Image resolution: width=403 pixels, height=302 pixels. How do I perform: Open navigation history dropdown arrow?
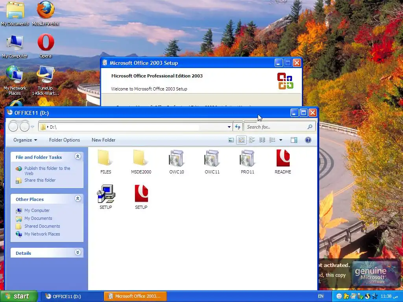(x=32, y=127)
